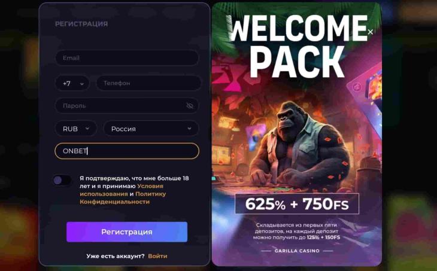Click the chevron next to RUB

[87, 129]
